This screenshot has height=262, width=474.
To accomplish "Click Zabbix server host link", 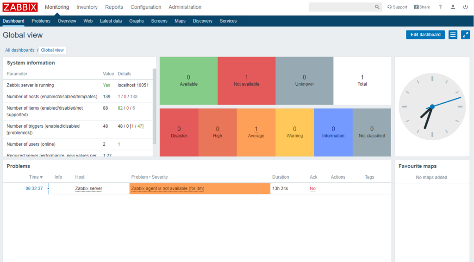I will [x=88, y=188].
